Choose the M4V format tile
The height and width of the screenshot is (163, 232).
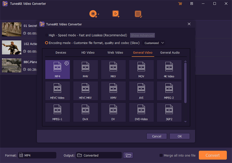click(85, 69)
